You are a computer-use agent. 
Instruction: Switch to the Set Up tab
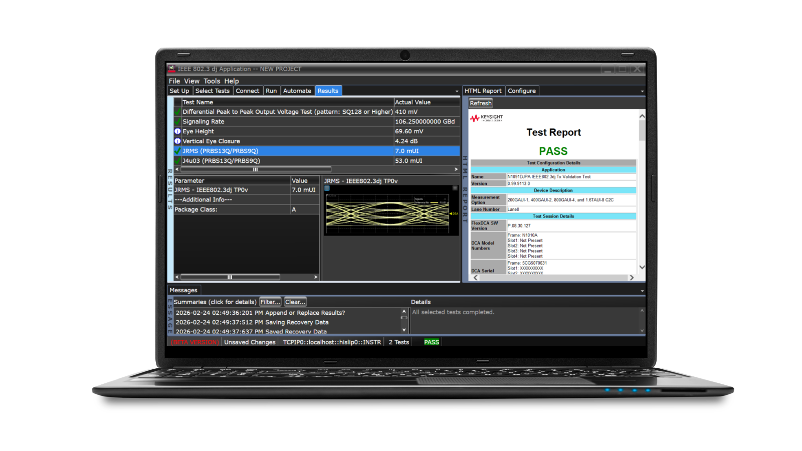click(179, 91)
